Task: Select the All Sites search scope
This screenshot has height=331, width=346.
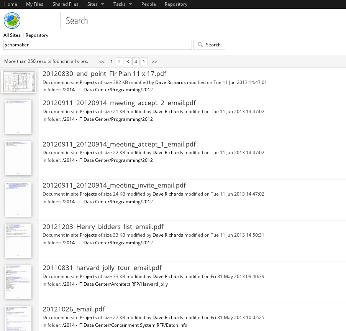Action: pos(12,35)
